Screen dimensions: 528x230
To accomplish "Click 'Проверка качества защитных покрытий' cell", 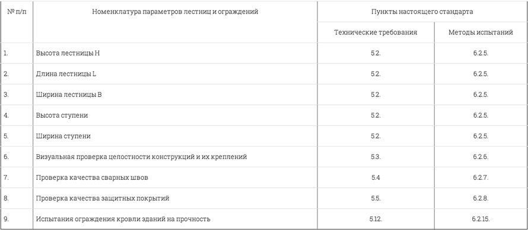I will point(103,198).
